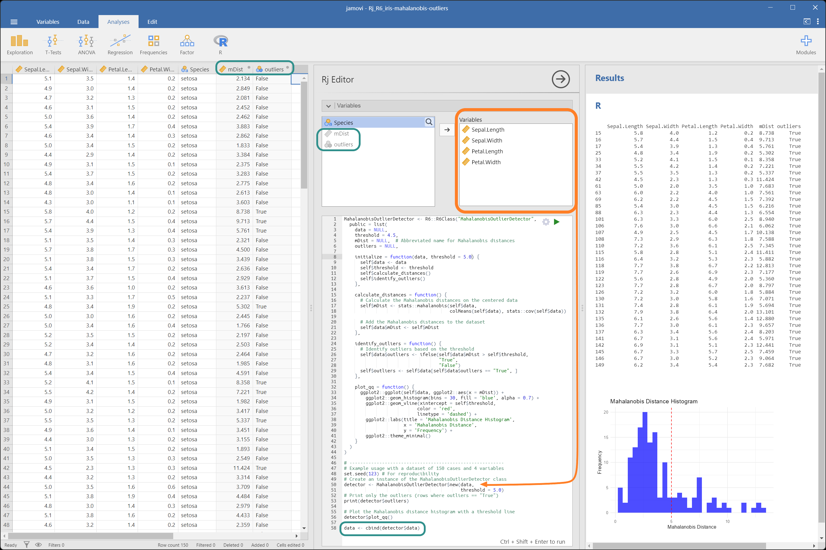Click code line 58 cbind statement
This screenshot has height=550, width=826.
point(382,528)
